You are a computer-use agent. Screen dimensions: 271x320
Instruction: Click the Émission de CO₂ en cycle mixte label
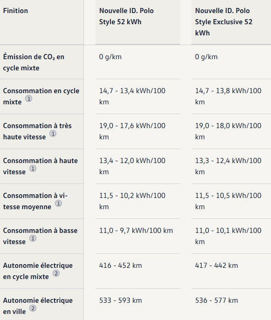[34, 62]
